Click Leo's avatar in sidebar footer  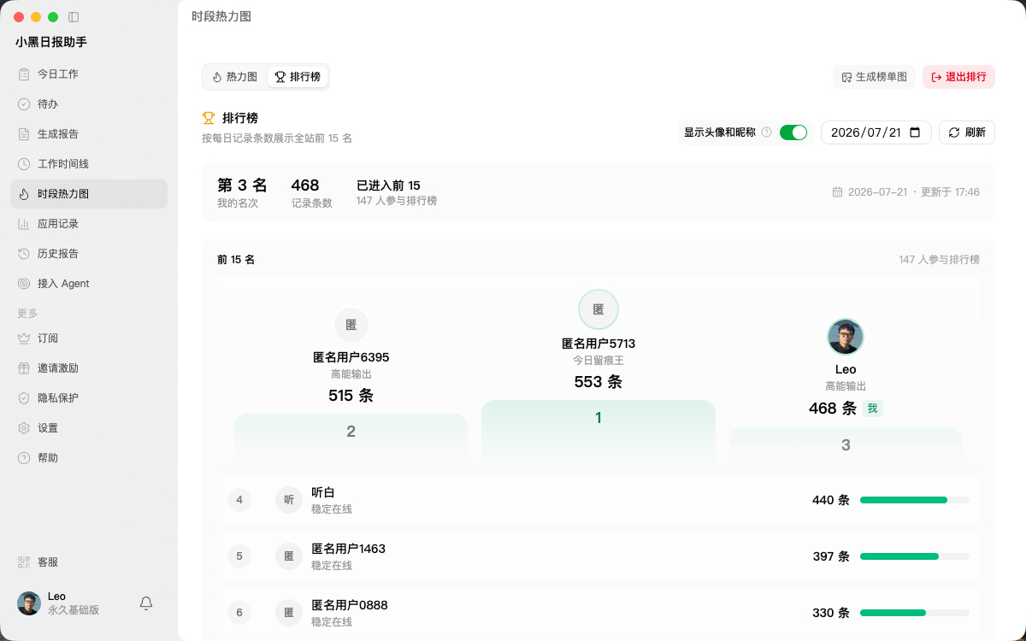[29, 603]
